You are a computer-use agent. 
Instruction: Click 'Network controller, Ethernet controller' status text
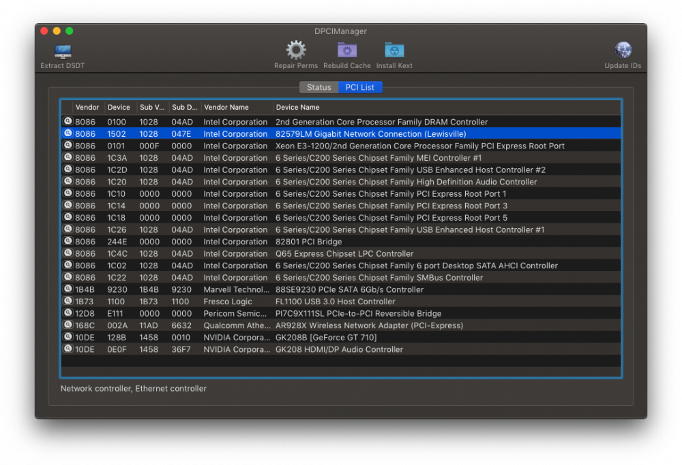(133, 389)
